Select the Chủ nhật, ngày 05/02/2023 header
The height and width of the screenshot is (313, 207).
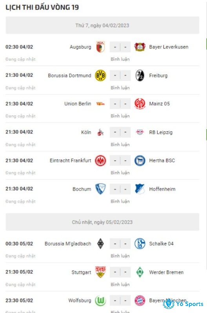[102, 222]
